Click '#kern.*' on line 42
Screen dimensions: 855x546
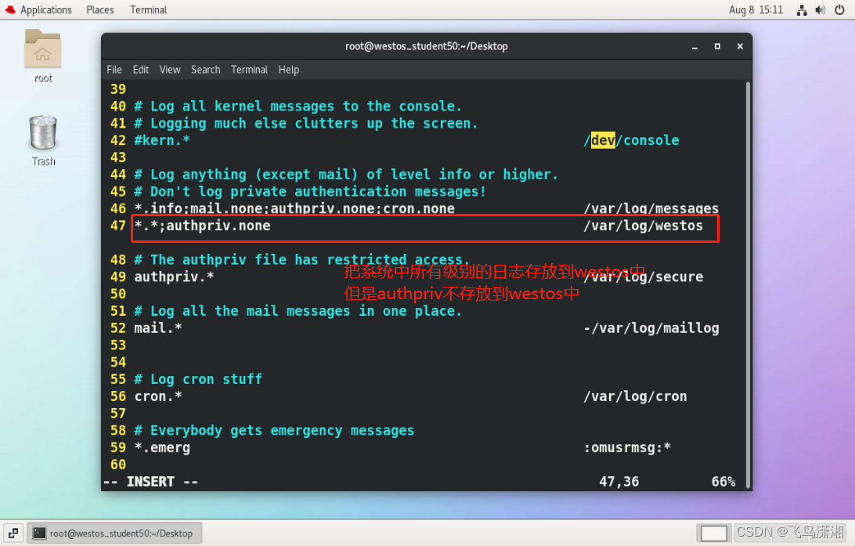point(162,140)
